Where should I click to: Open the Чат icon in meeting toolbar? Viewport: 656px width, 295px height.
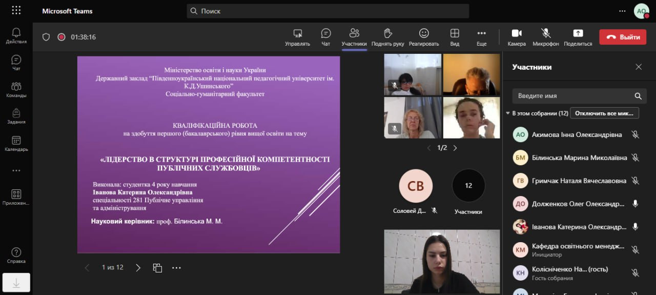click(x=325, y=34)
